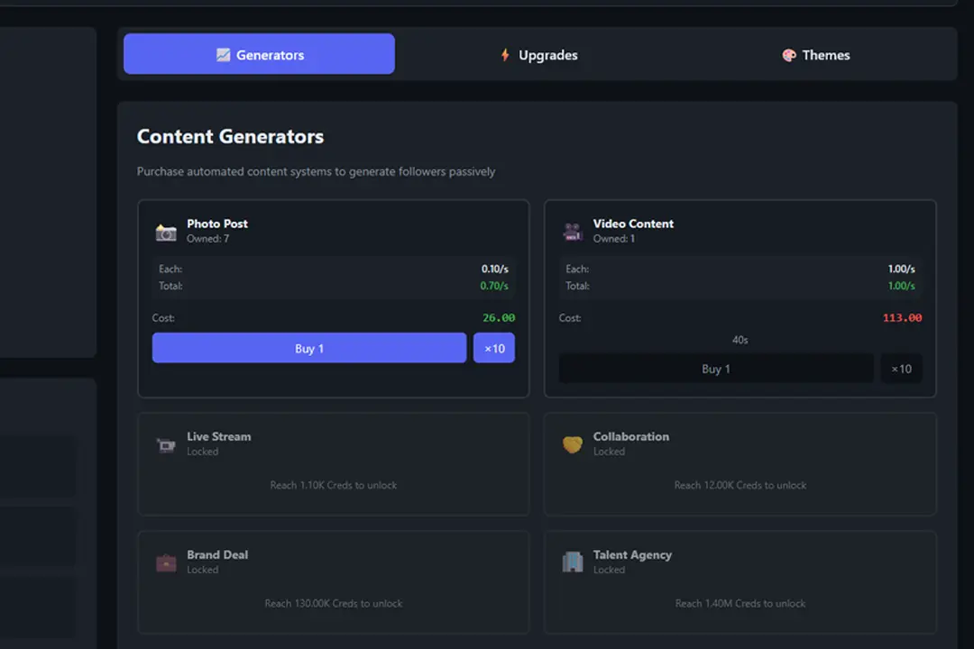Click the briefcase icon next to Brand Deal
This screenshot has width=974, height=649.
point(165,562)
